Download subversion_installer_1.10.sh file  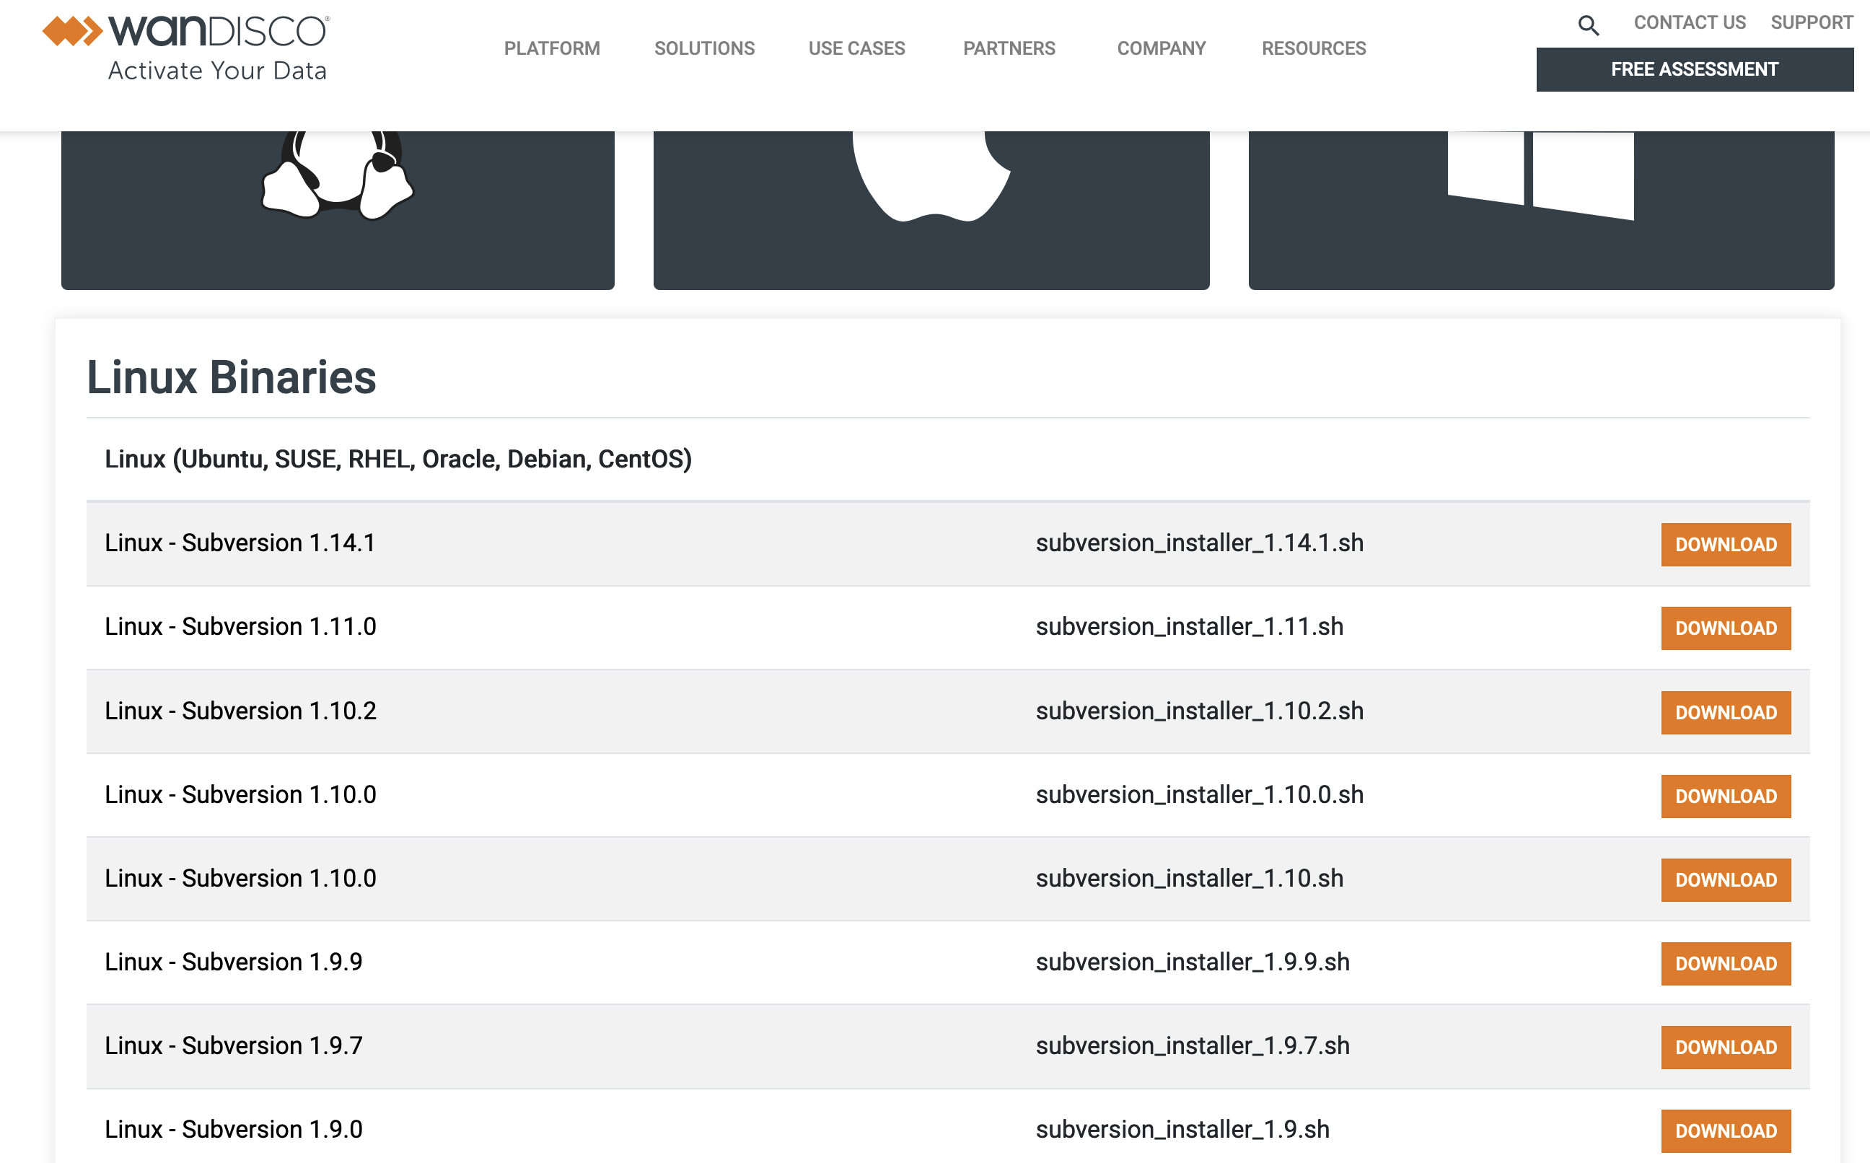click(1725, 879)
